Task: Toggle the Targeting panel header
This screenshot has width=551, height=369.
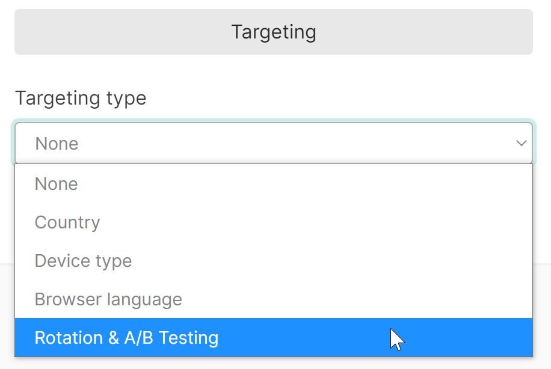Action: [x=273, y=32]
